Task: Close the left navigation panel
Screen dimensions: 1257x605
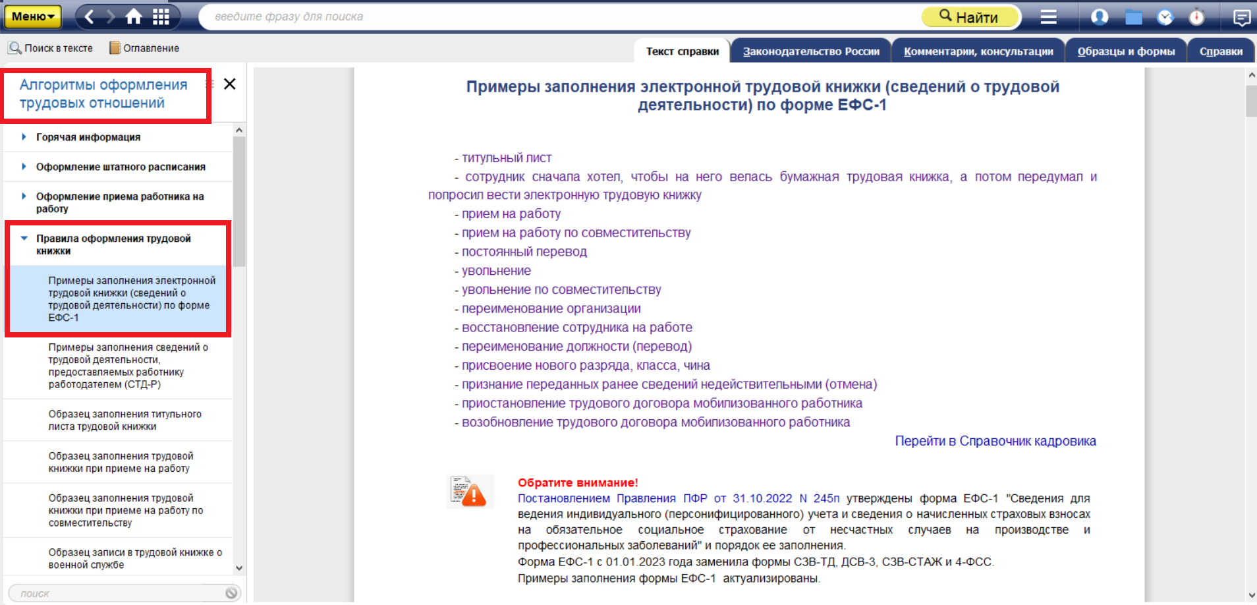Action: pyautogui.click(x=230, y=84)
